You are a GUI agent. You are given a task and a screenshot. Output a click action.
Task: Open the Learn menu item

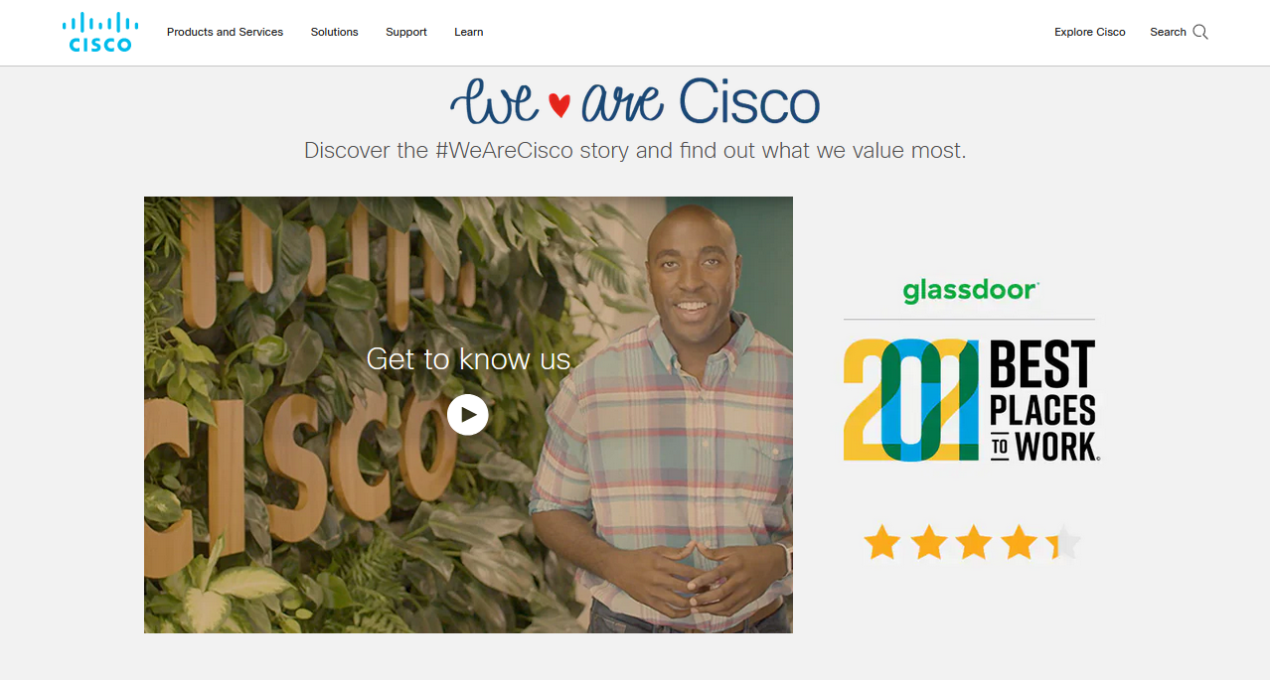[468, 32]
